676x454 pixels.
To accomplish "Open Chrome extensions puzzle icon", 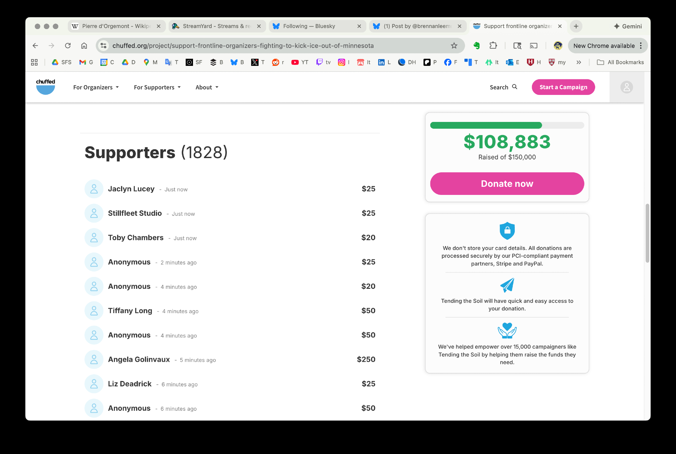I will [x=493, y=46].
